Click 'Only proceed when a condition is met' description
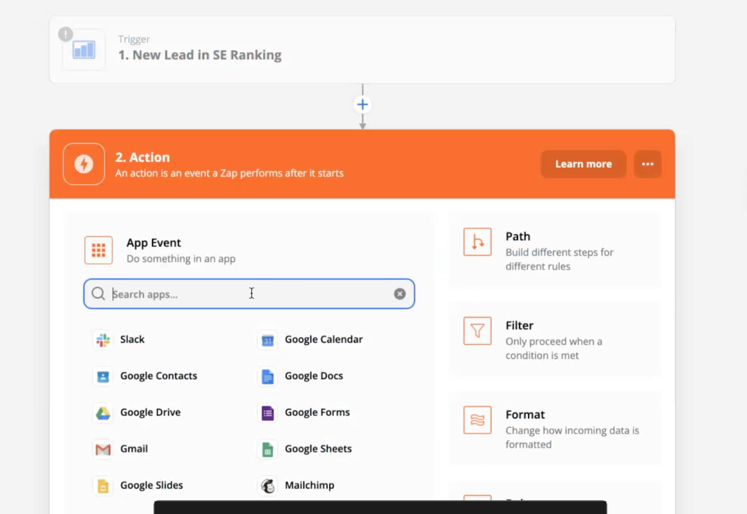The image size is (747, 514). [554, 348]
